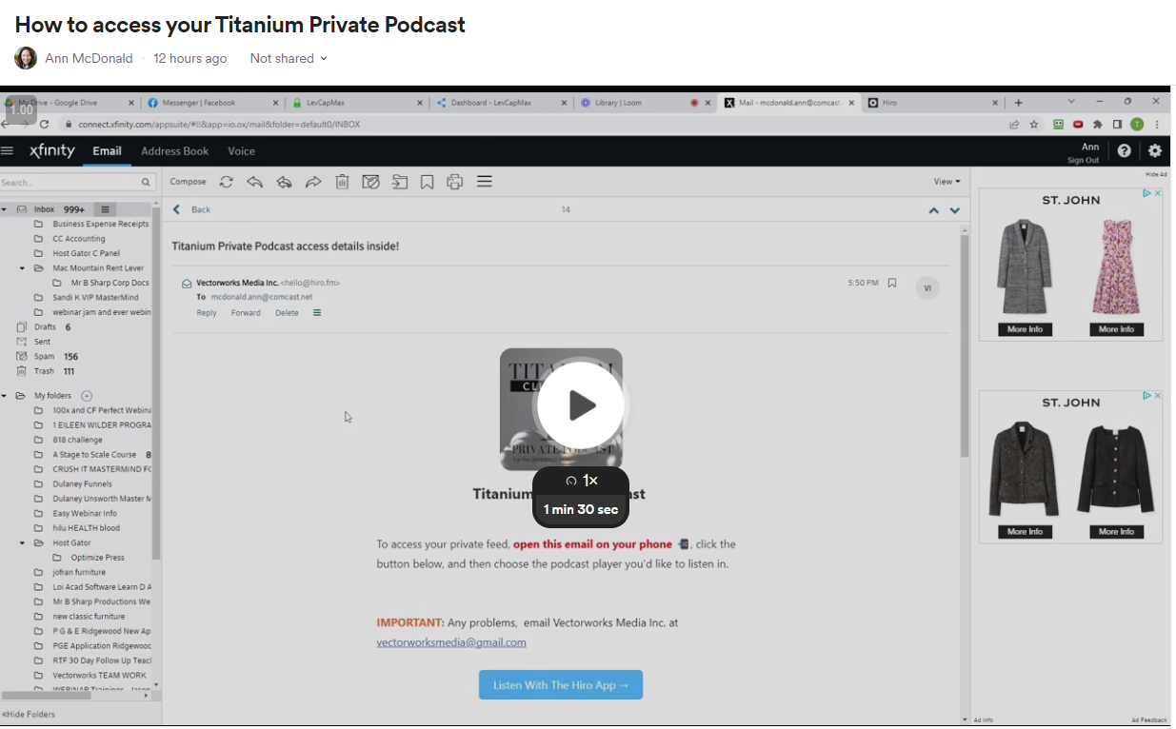Play the Loom video

tap(581, 405)
